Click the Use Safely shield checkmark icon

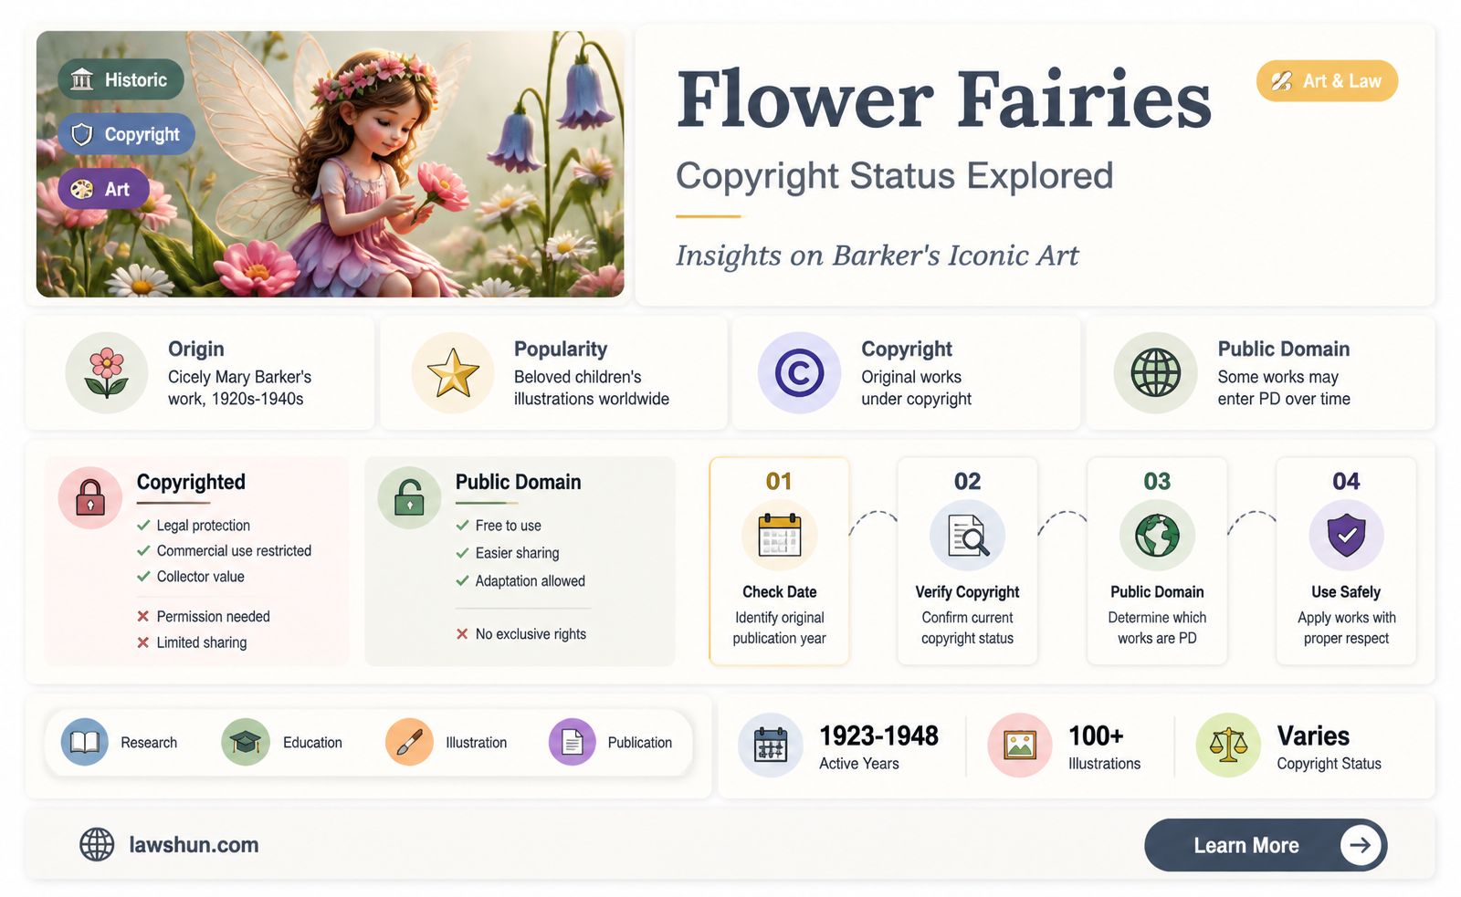point(1347,536)
